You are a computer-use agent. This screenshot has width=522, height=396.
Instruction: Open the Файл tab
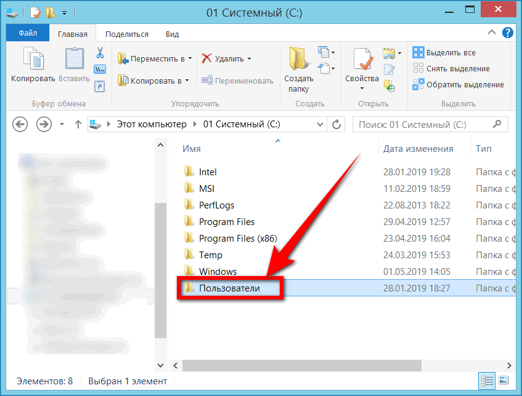[x=28, y=33]
